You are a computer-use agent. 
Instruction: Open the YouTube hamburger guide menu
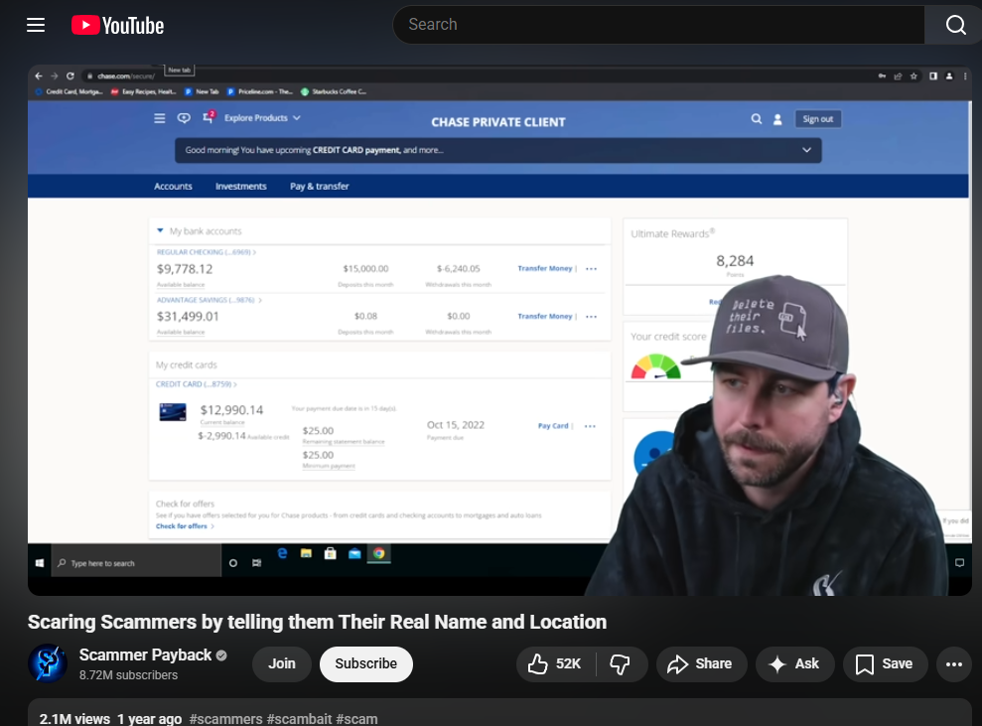pos(36,25)
